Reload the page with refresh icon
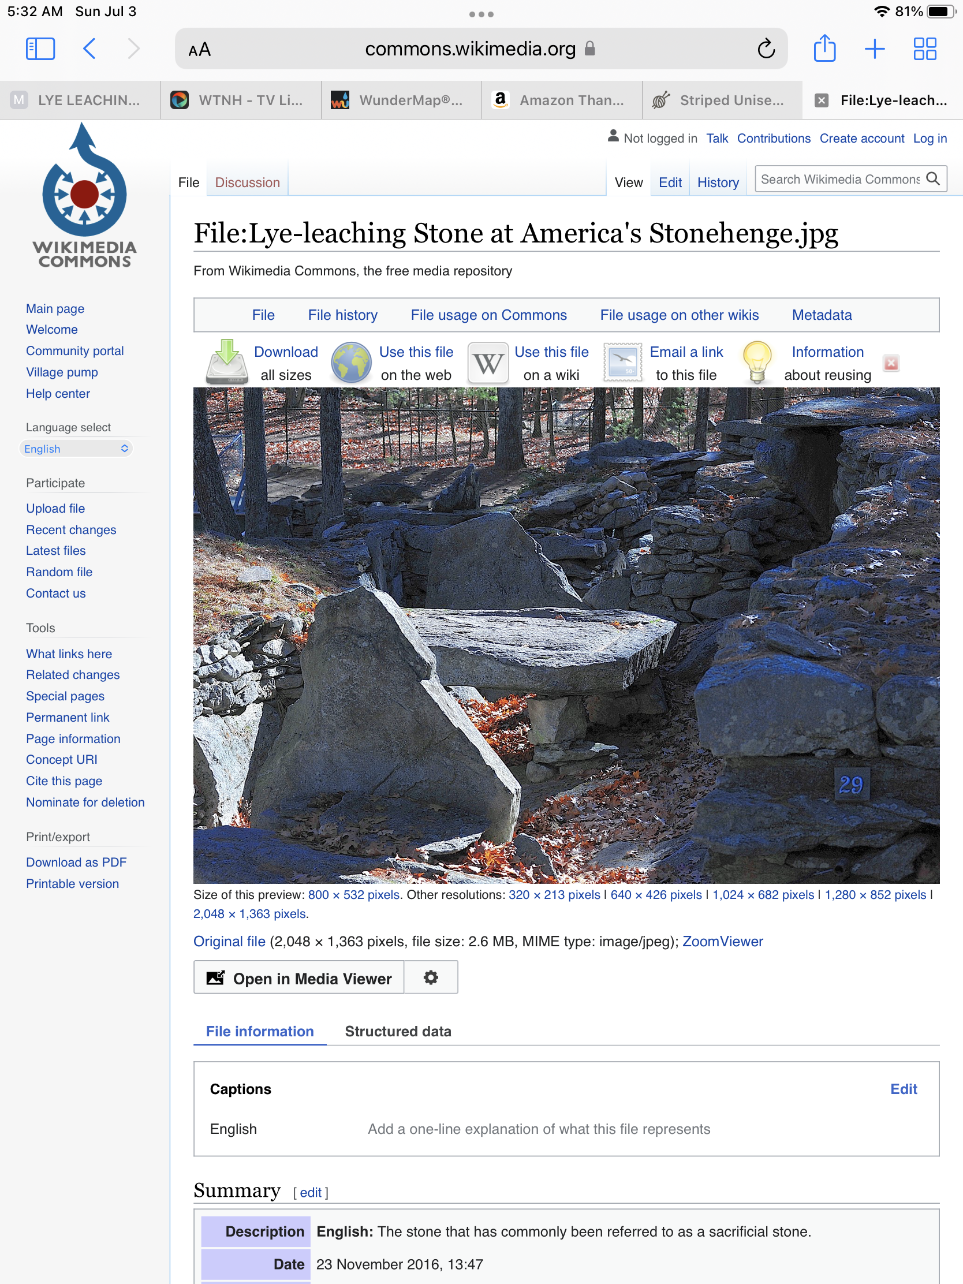963x1284 pixels. tap(766, 48)
